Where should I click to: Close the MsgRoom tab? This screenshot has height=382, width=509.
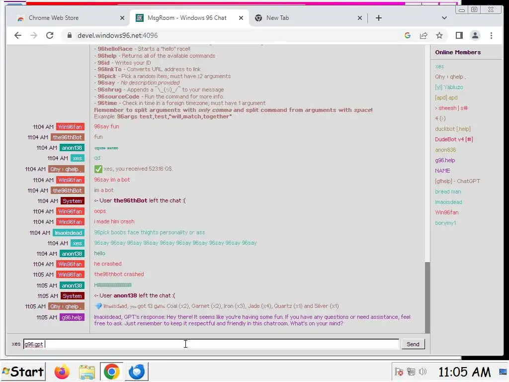[241, 18]
